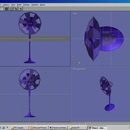Click the four-dots toolbar icon
This screenshot has width=130, height=130.
click(6, 9)
